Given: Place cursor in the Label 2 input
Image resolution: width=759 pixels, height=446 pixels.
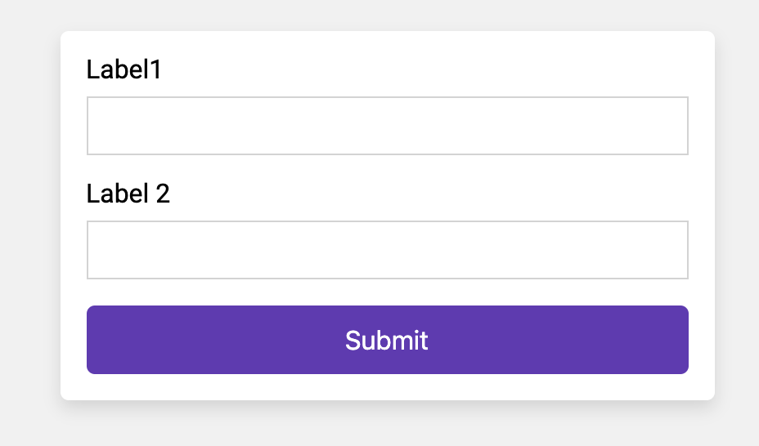Looking at the screenshot, I should pyautogui.click(x=387, y=250).
